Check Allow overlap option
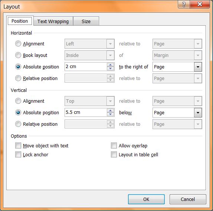The width and height of the screenshot is (213, 211). click(x=114, y=146)
